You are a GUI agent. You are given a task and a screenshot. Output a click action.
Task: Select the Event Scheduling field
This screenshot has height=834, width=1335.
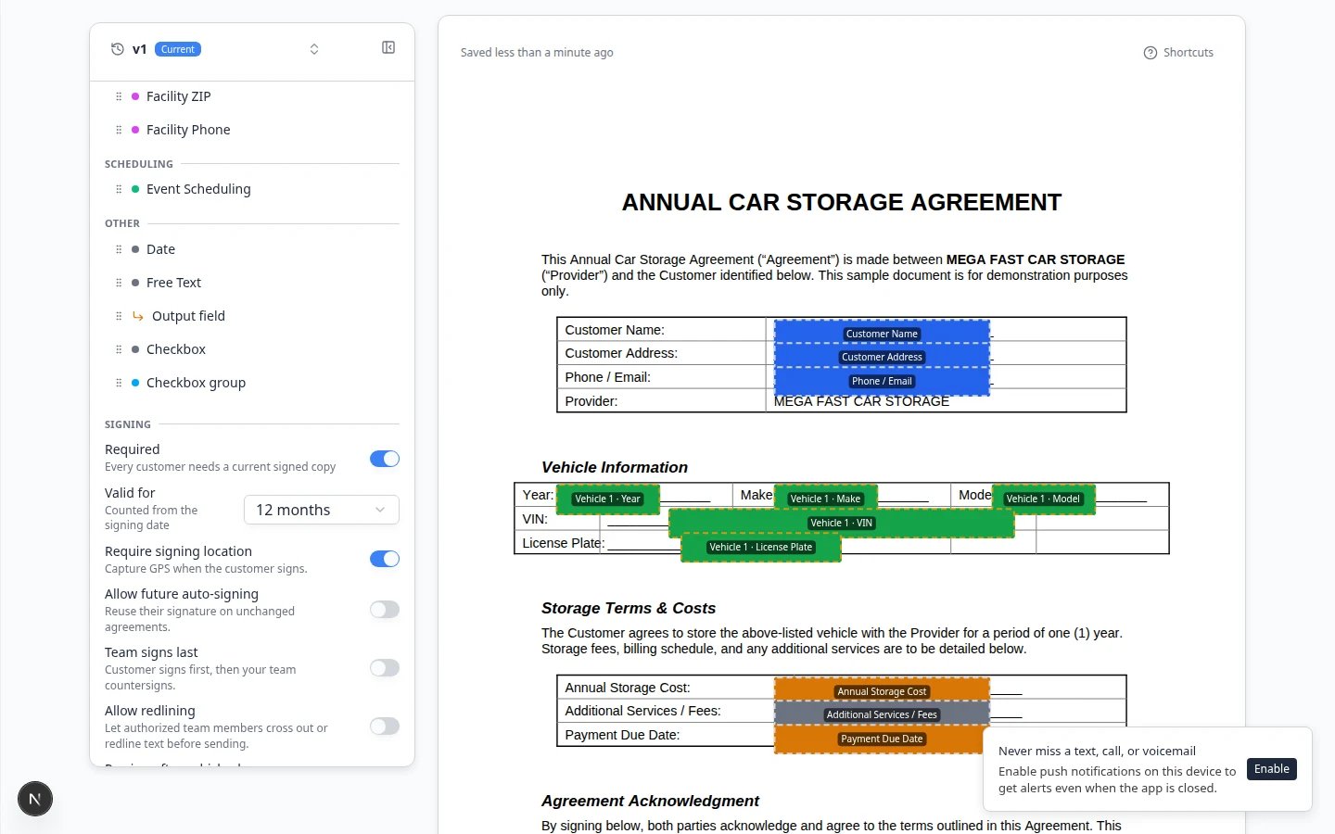pos(198,189)
